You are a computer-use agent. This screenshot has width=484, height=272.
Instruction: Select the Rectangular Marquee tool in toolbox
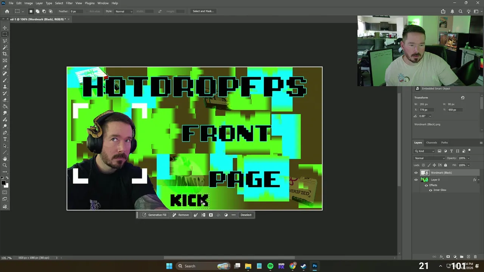coord(5,34)
